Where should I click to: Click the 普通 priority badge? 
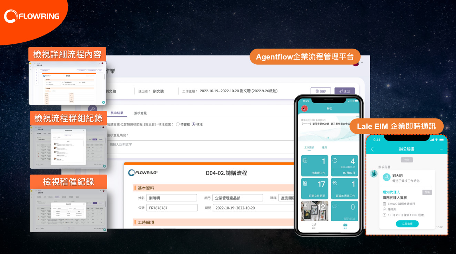(x=427, y=192)
